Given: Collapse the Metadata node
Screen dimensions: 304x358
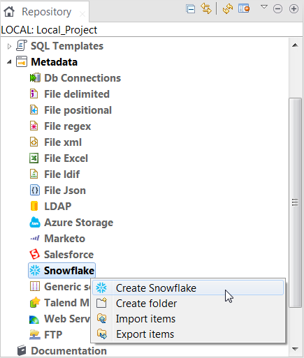Looking at the screenshot, I should coord(9,62).
